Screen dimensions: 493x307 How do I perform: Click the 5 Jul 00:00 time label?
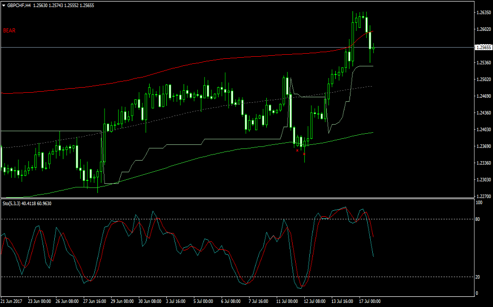203,301
